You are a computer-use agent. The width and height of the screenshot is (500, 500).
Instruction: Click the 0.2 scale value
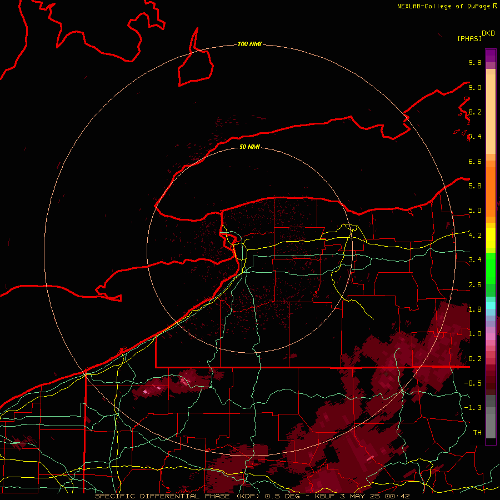click(x=475, y=359)
